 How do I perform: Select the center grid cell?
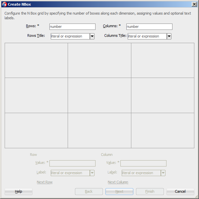click(99, 96)
